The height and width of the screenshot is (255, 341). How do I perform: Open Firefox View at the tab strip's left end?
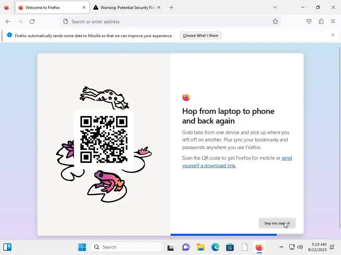point(7,8)
